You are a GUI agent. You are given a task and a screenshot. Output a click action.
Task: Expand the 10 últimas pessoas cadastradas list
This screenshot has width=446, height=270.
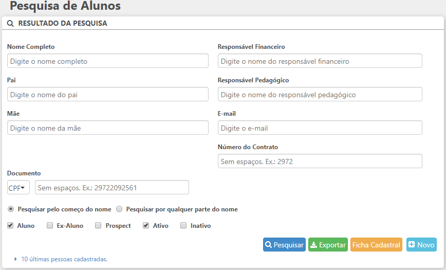pyautogui.click(x=64, y=259)
